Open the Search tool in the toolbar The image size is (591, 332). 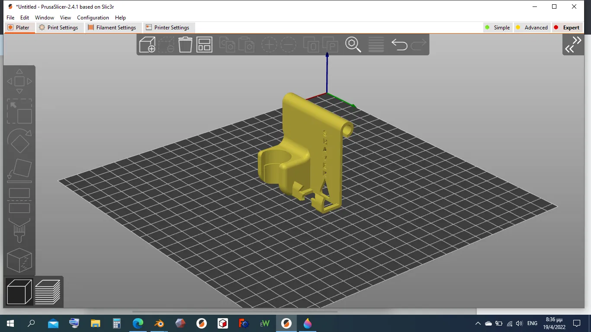pos(353,45)
